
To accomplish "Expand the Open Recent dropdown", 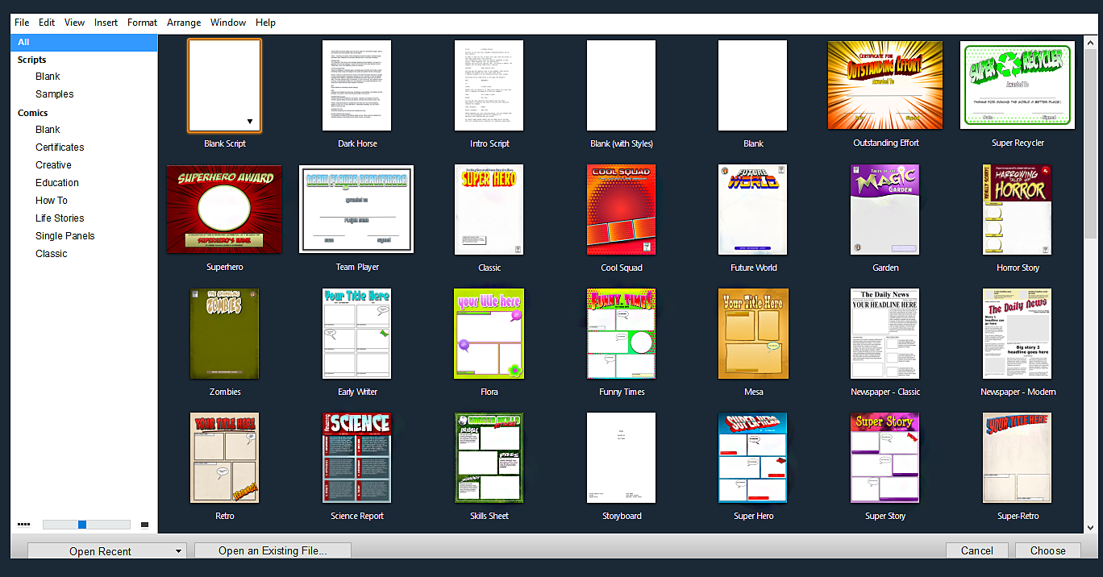I will (178, 551).
